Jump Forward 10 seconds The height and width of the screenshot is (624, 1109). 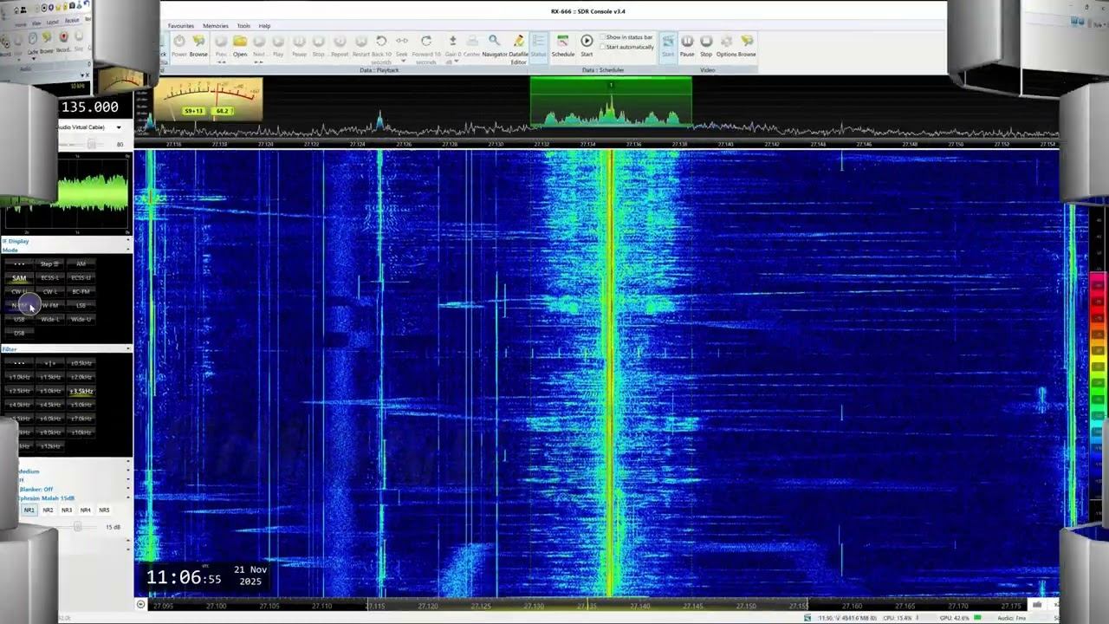pos(426,49)
